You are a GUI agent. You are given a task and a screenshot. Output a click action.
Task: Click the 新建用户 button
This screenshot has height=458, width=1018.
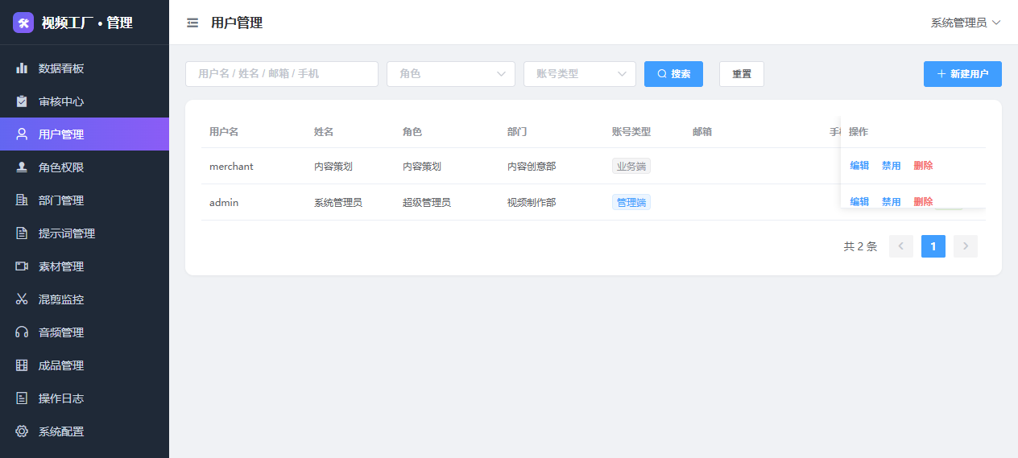click(962, 74)
